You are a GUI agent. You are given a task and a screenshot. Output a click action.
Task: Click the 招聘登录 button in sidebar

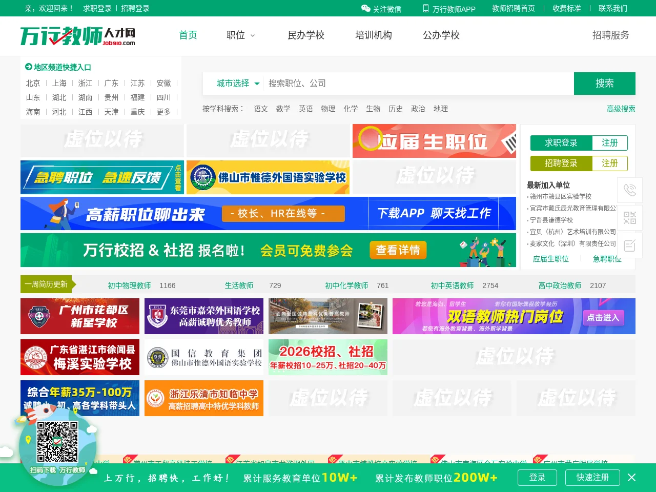pos(561,163)
